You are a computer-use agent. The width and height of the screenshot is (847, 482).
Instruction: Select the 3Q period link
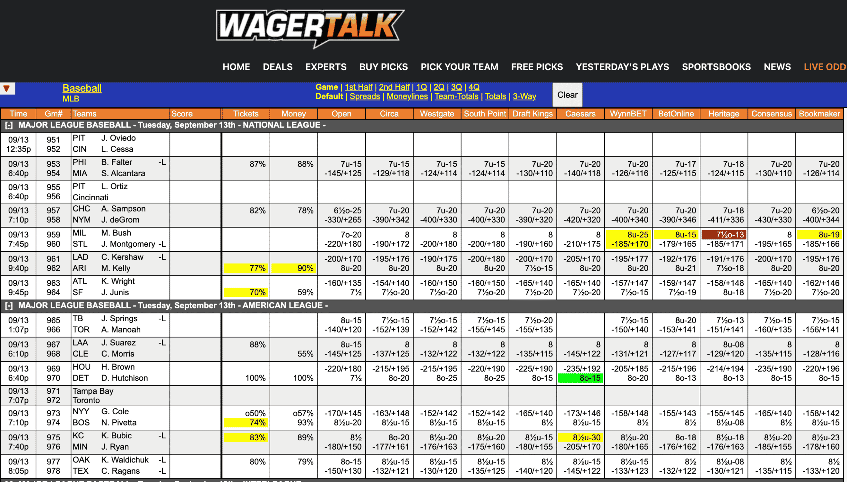457,87
